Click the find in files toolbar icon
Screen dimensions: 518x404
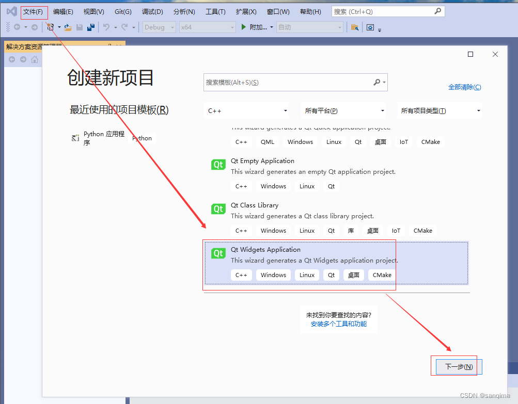point(355,27)
